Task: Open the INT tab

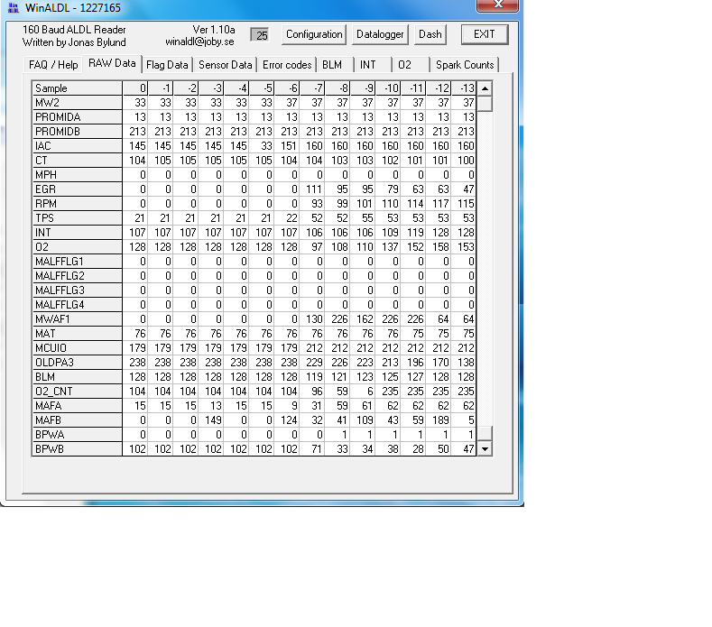Action: point(368,65)
